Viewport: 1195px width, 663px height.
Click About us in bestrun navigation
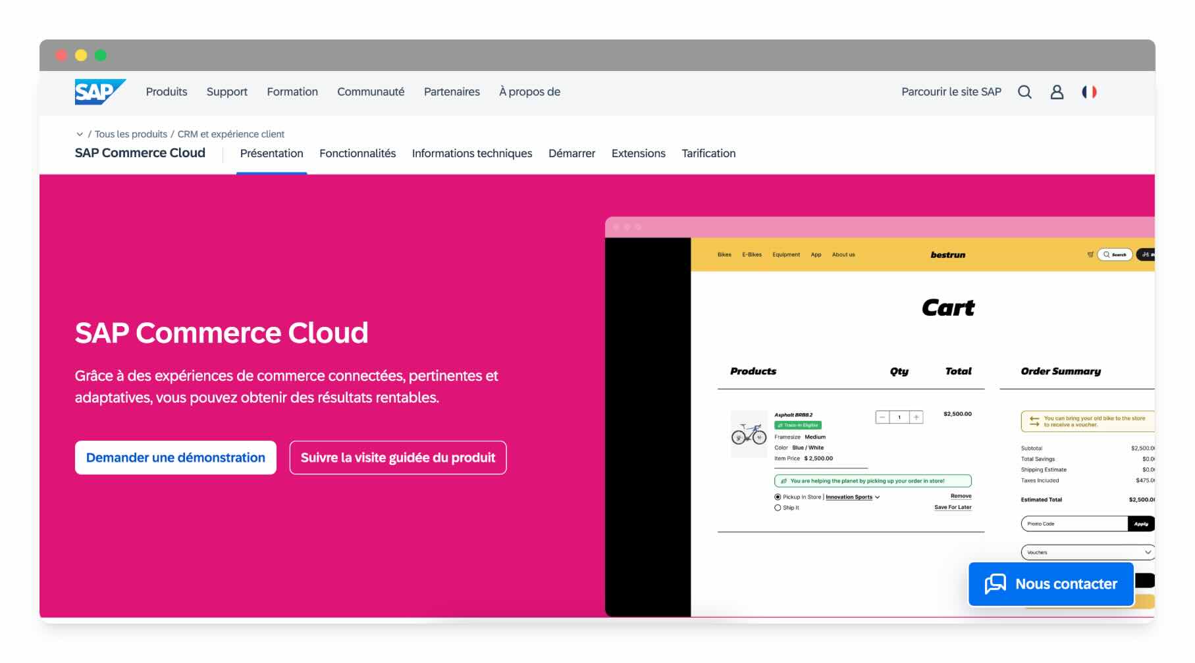click(843, 255)
